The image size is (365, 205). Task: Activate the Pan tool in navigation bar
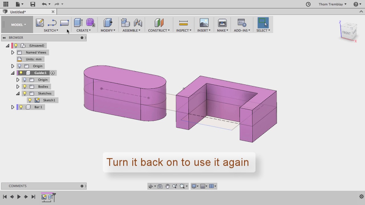coord(167,186)
